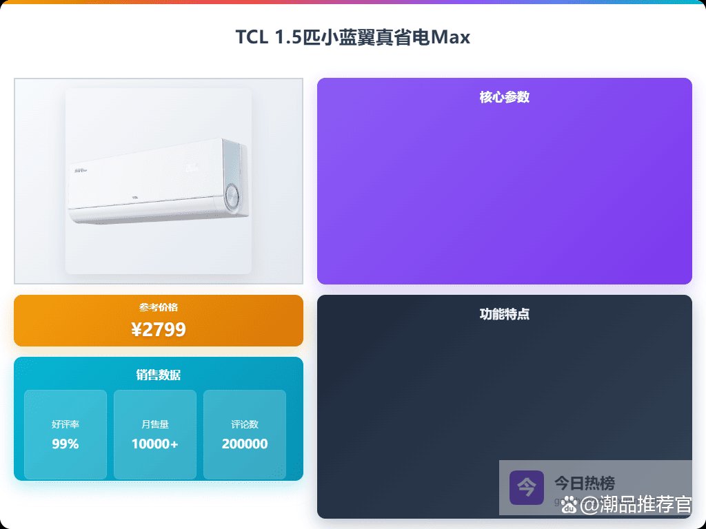Click the 核心参数 section heading
706x529 pixels.
pos(504,97)
